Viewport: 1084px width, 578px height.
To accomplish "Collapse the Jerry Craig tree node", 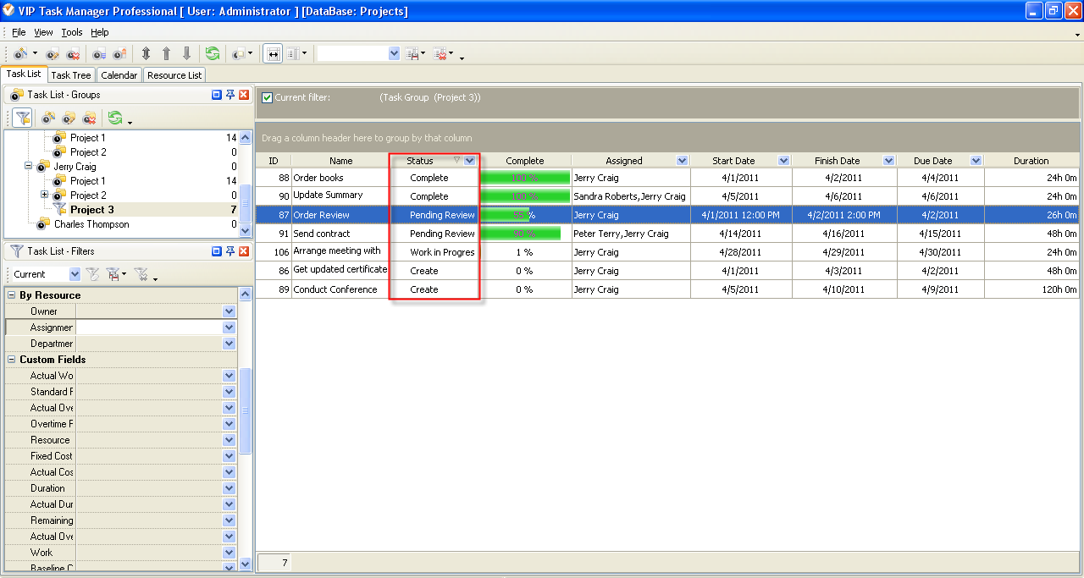I will coord(29,167).
